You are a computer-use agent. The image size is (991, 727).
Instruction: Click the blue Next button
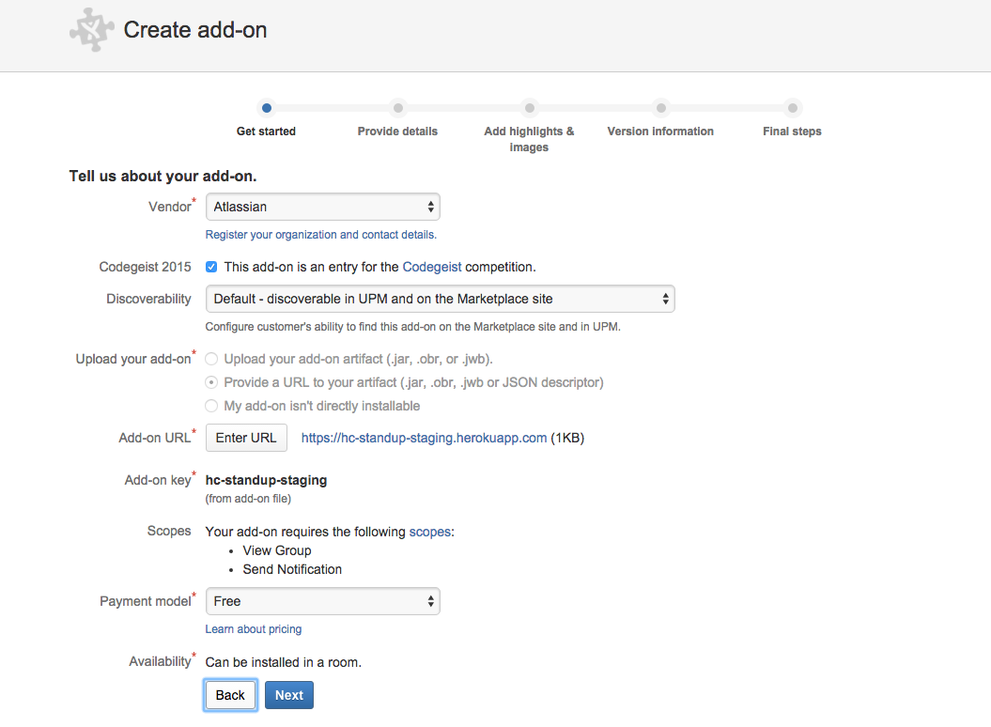[x=289, y=695]
